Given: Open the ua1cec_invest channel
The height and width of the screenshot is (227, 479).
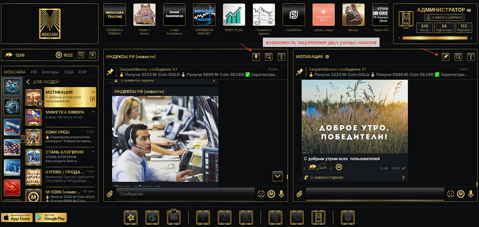Looking at the screenshot, I should click(x=323, y=15).
